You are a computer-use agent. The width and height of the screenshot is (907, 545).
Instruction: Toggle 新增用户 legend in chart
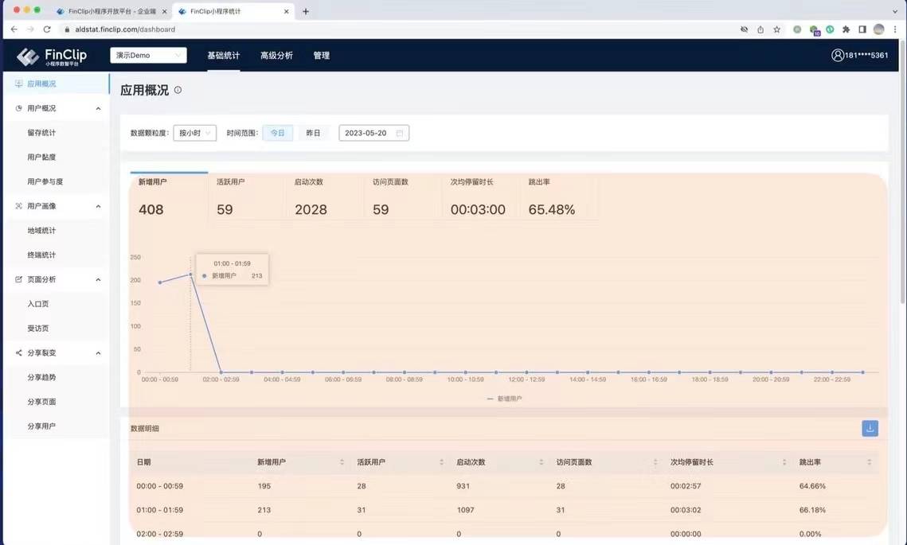point(504,399)
